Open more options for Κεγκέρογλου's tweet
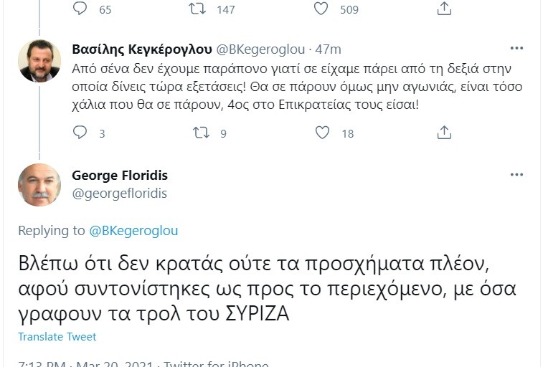Image resolution: width=543 pixels, height=367 pixels. click(516, 49)
